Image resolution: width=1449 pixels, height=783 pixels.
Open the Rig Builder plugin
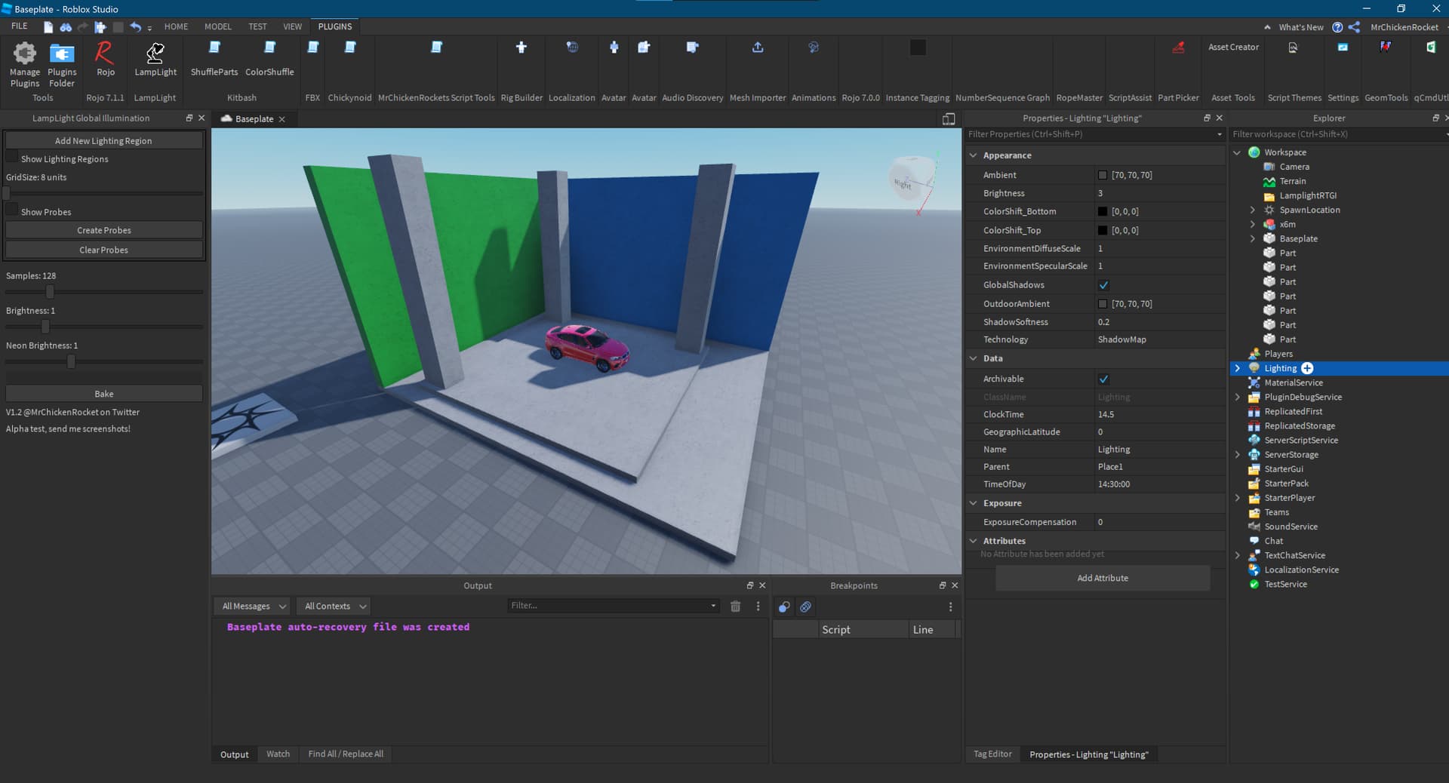click(x=521, y=48)
